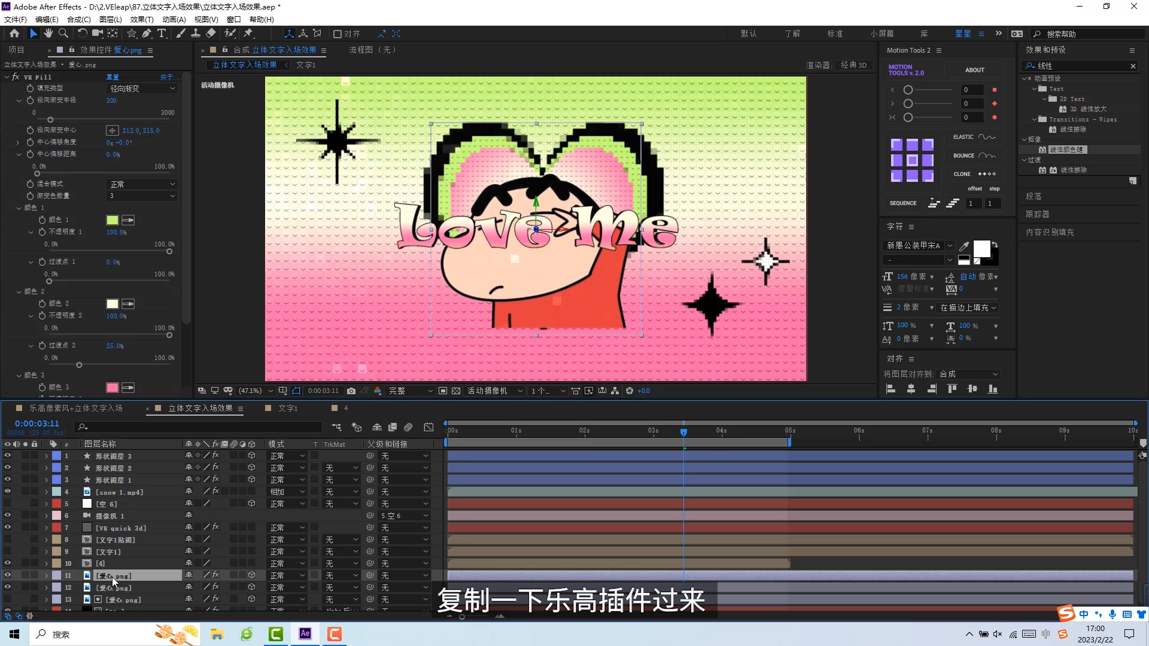Open viewer resolution 完整 dropdown

tap(411, 391)
